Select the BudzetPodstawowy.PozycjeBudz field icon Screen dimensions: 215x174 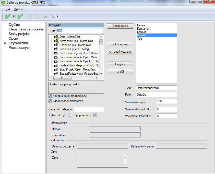pos(56,74)
